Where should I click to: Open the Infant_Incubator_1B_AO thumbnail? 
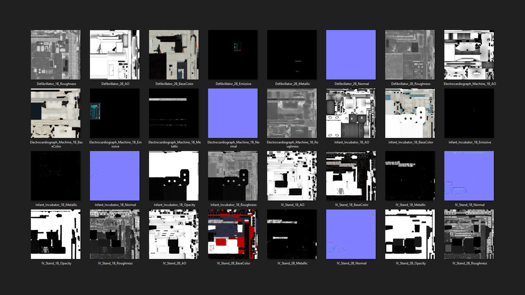(351, 113)
